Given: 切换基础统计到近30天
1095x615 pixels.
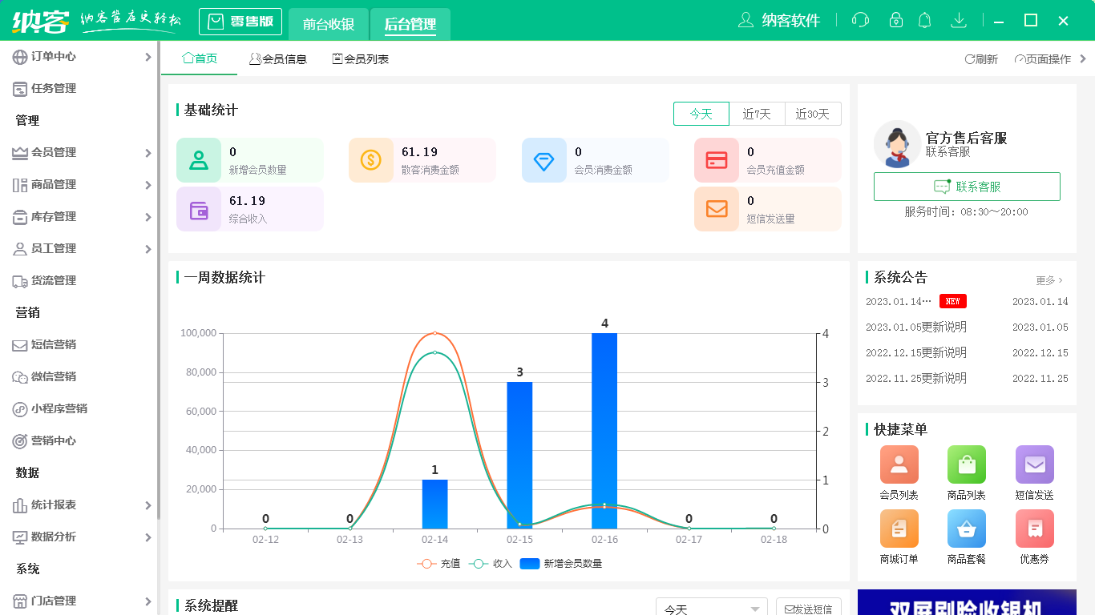Looking at the screenshot, I should coord(813,114).
